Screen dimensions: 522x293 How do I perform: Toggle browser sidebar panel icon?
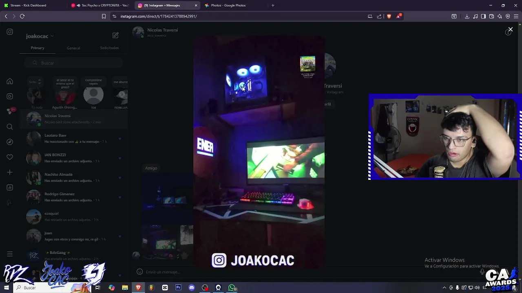[x=483, y=16]
